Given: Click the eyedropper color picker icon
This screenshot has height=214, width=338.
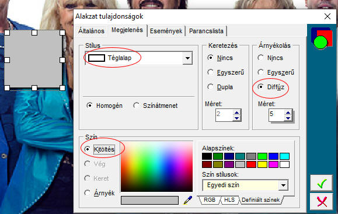Looking at the screenshot, I should click(x=188, y=200).
